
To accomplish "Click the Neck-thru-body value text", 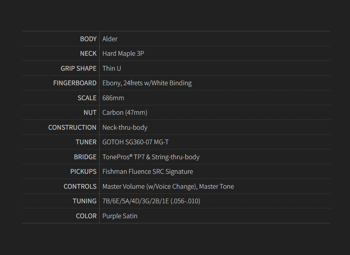I will [125, 127].
